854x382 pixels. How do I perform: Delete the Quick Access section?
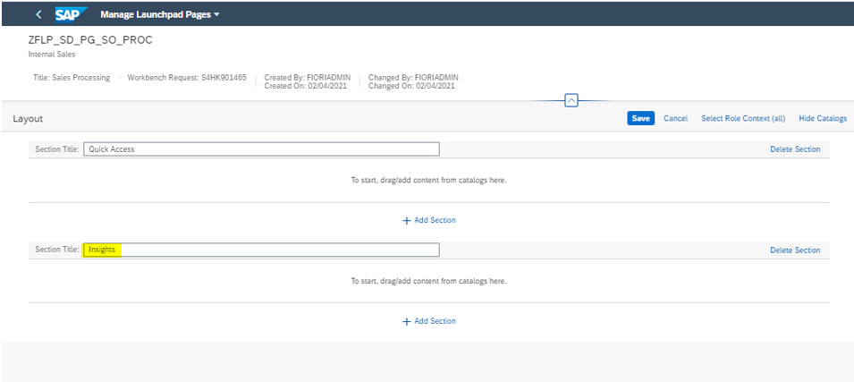(795, 149)
